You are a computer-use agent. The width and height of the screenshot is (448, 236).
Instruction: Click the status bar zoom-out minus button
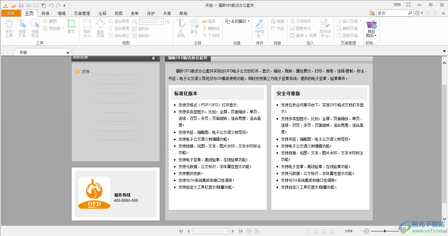pos(366,231)
